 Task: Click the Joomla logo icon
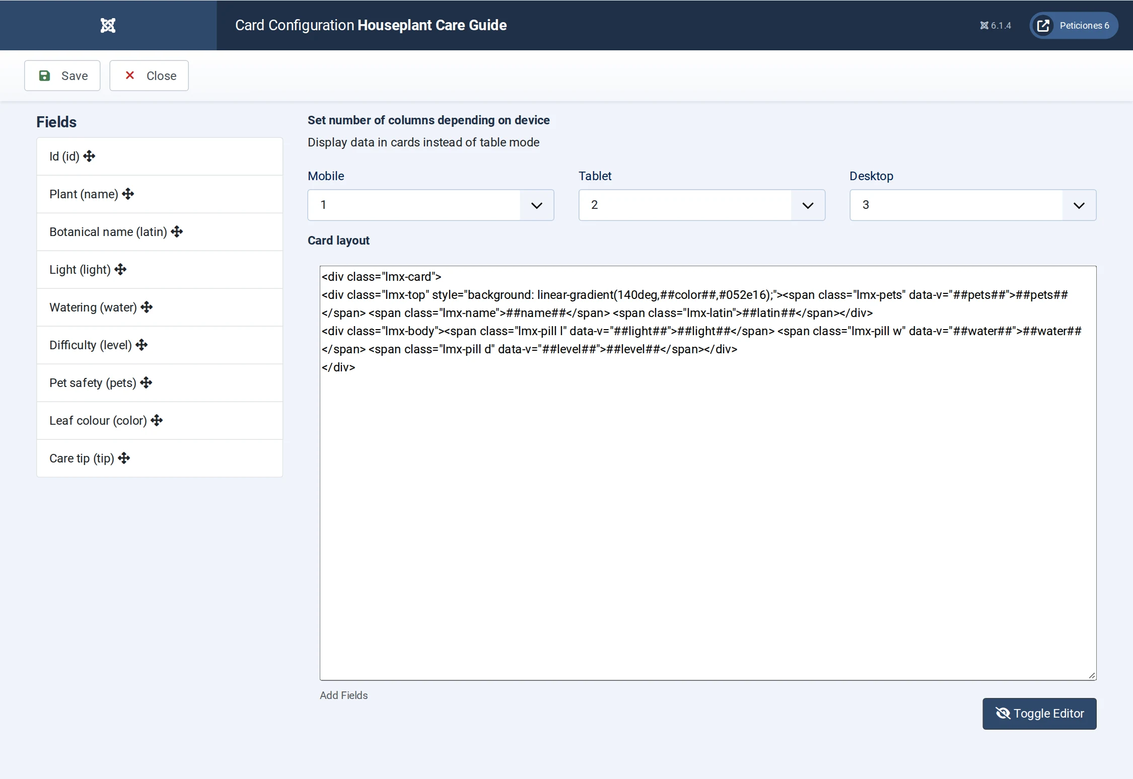coord(108,25)
